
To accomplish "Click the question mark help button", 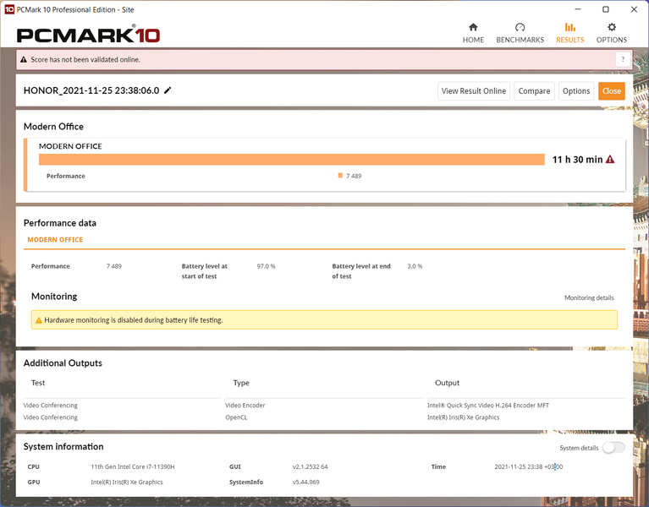I will (x=623, y=59).
